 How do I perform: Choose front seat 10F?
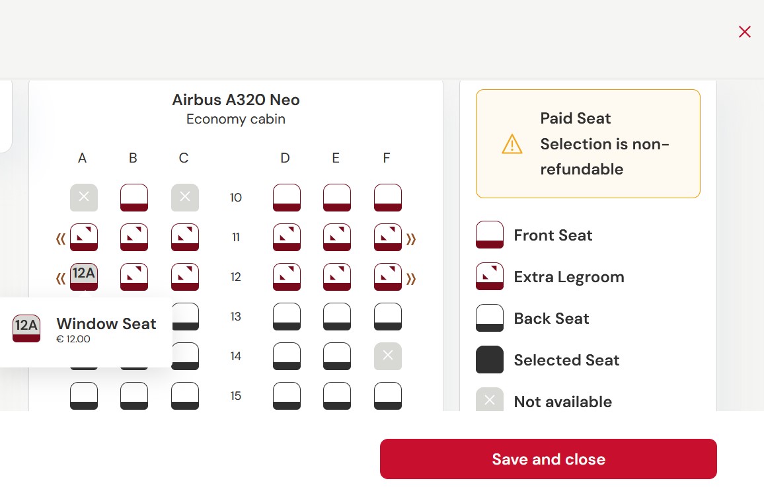388,198
